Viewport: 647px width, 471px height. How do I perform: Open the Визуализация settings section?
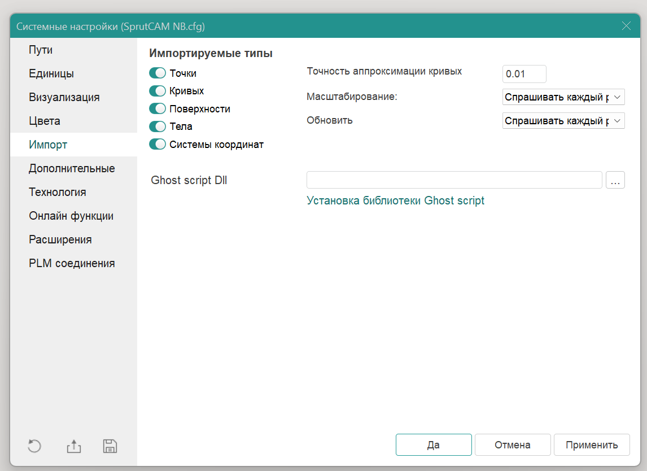(x=64, y=97)
